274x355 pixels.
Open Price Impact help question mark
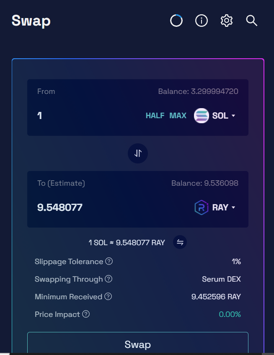tap(86, 314)
